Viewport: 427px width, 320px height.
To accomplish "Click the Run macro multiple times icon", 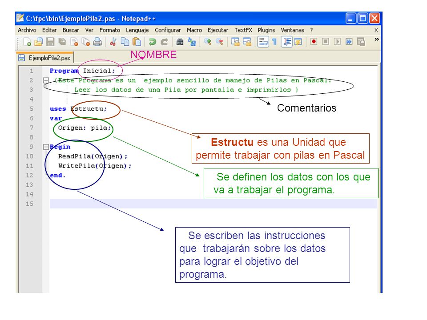I will click(349, 42).
